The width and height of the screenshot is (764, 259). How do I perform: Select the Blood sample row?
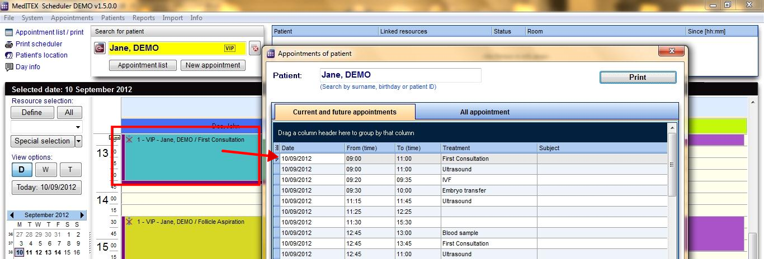point(470,233)
